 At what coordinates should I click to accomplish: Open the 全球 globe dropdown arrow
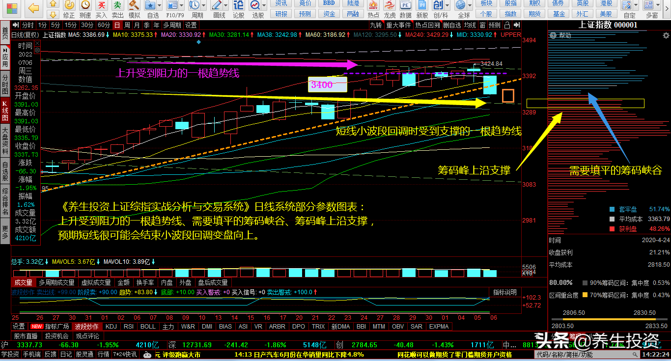pyautogui.click(x=469, y=5)
